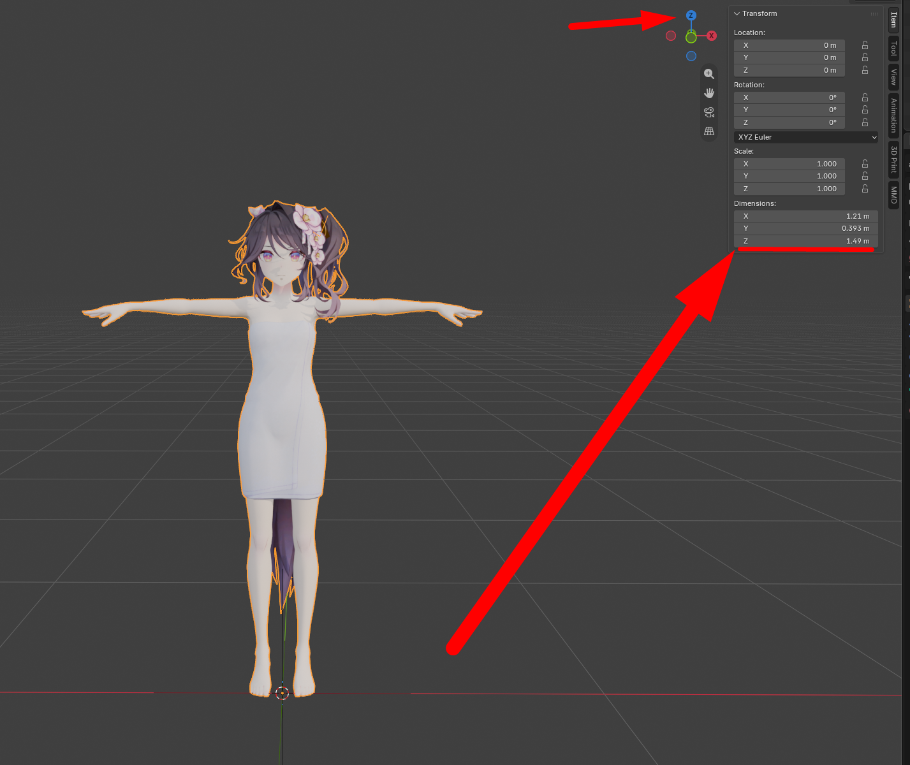Screen dimensions: 910x765
Task: Click the Dimensions Y field showing 0.393 m
Action: coord(806,228)
